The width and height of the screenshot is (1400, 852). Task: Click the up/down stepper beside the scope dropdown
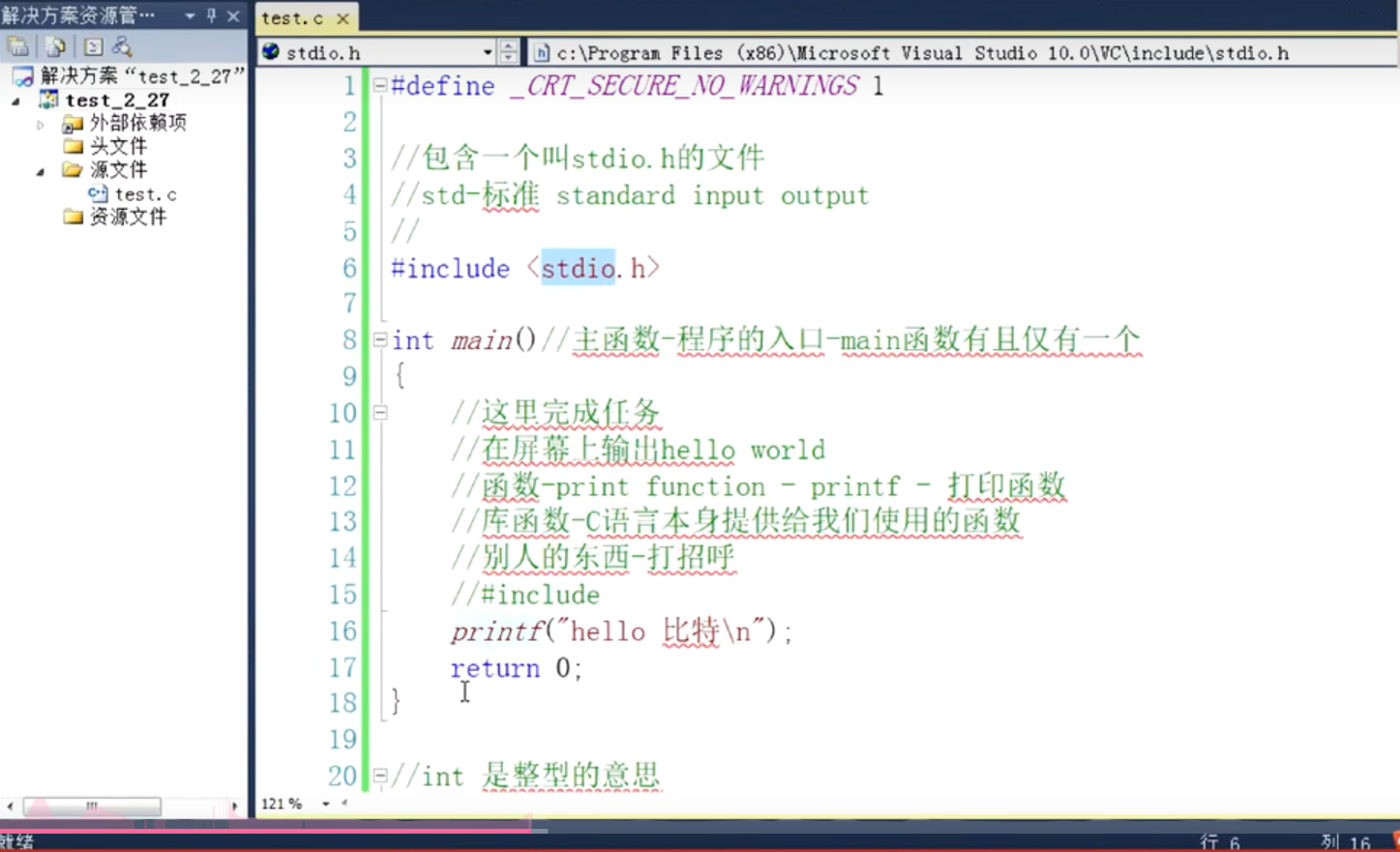coord(508,52)
